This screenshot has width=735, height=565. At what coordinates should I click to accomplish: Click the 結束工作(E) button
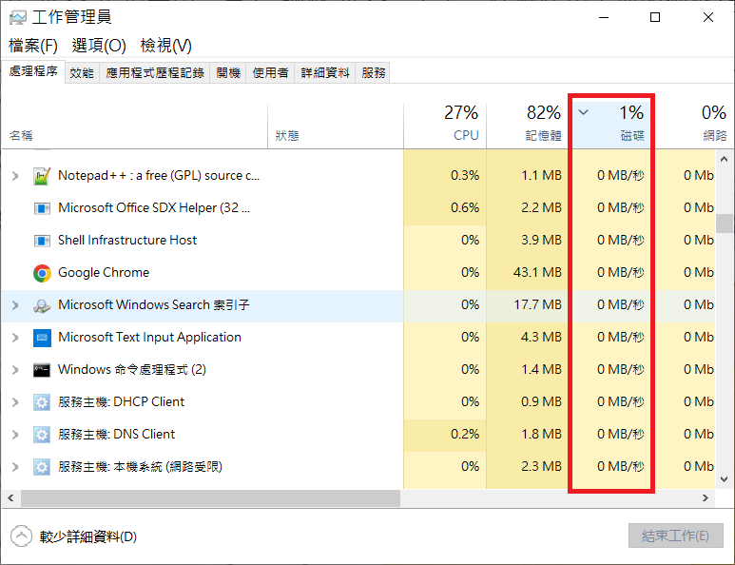point(675,536)
